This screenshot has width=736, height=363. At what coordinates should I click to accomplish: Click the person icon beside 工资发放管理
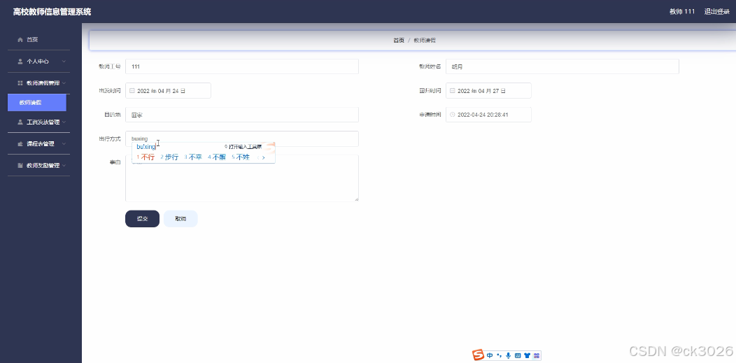pyautogui.click(x=20, y=122)
